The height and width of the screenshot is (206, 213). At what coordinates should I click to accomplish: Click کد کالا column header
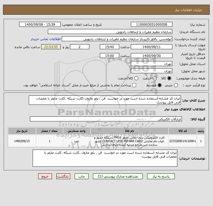[x=183, y=131]
